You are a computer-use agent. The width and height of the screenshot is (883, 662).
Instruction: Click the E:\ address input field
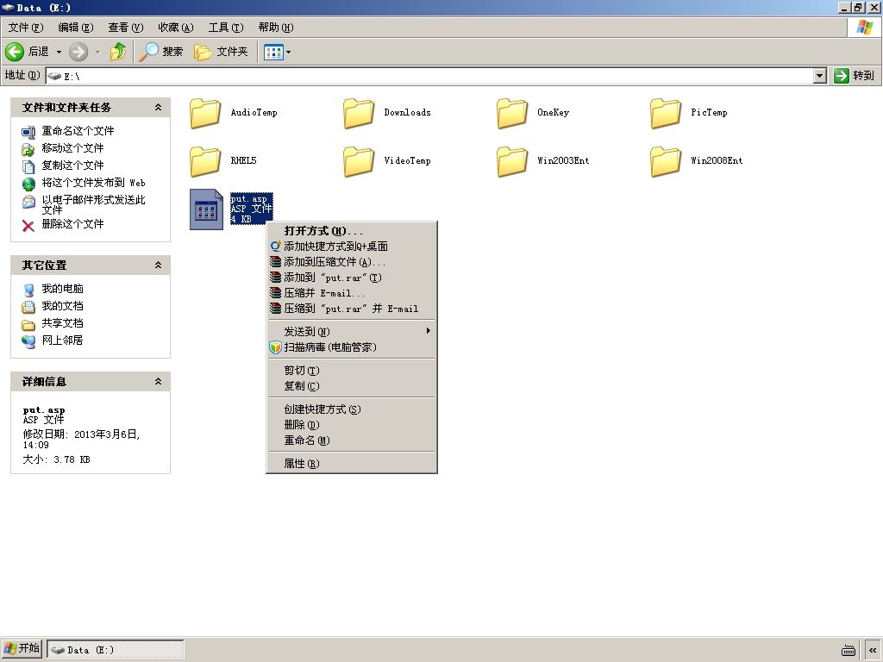429,76
